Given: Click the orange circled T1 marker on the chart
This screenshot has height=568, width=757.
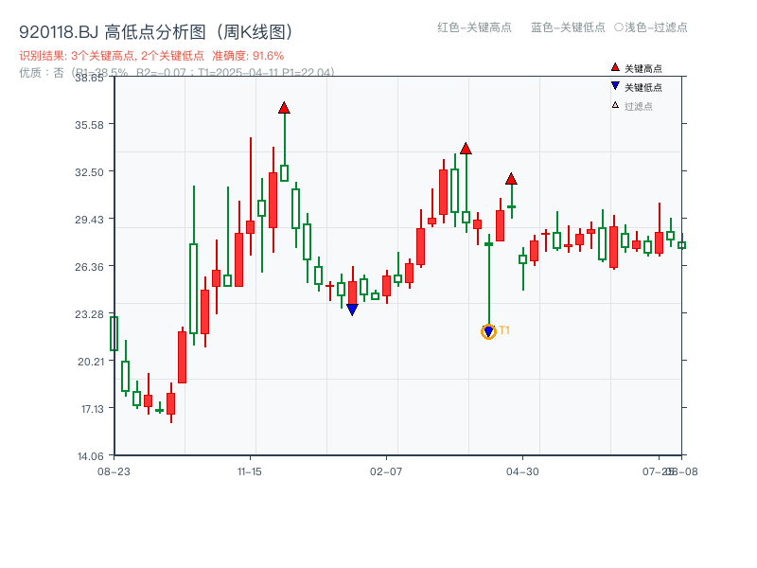Looking at the screenshot, I should pyautogui.click(x=488, y=331).
